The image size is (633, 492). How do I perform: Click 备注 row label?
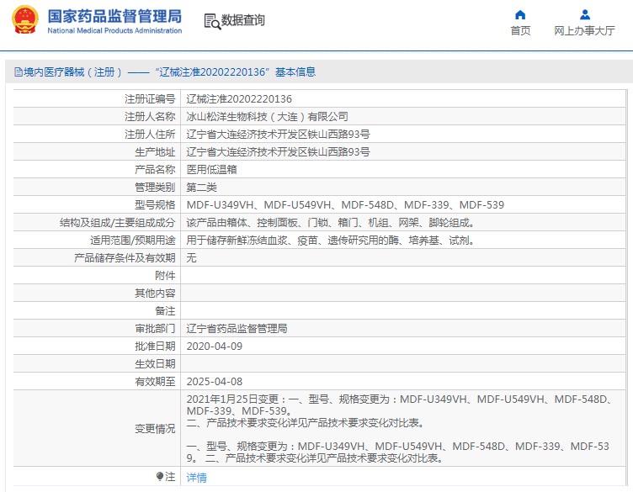point(165,311)
